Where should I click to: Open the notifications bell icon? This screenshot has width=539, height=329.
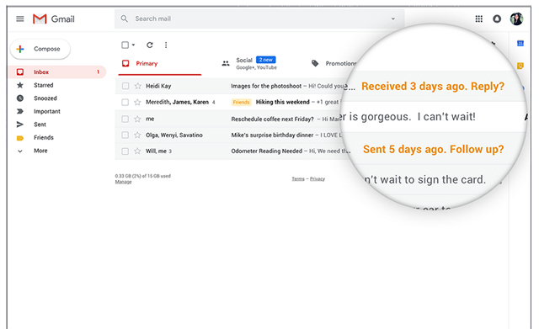coord(497,19)
